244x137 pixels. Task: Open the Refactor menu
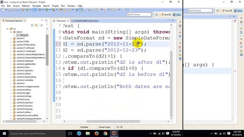(26, 6)
